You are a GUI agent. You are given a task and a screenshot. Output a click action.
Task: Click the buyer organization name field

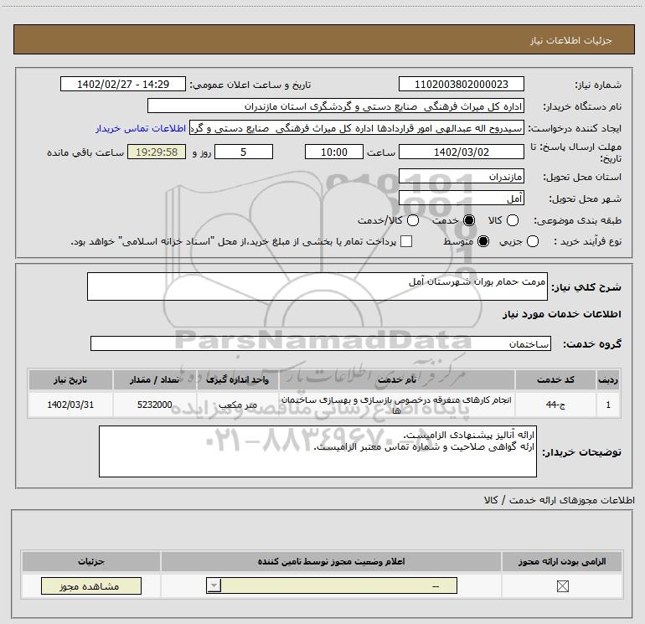click(x=336, y=106)
